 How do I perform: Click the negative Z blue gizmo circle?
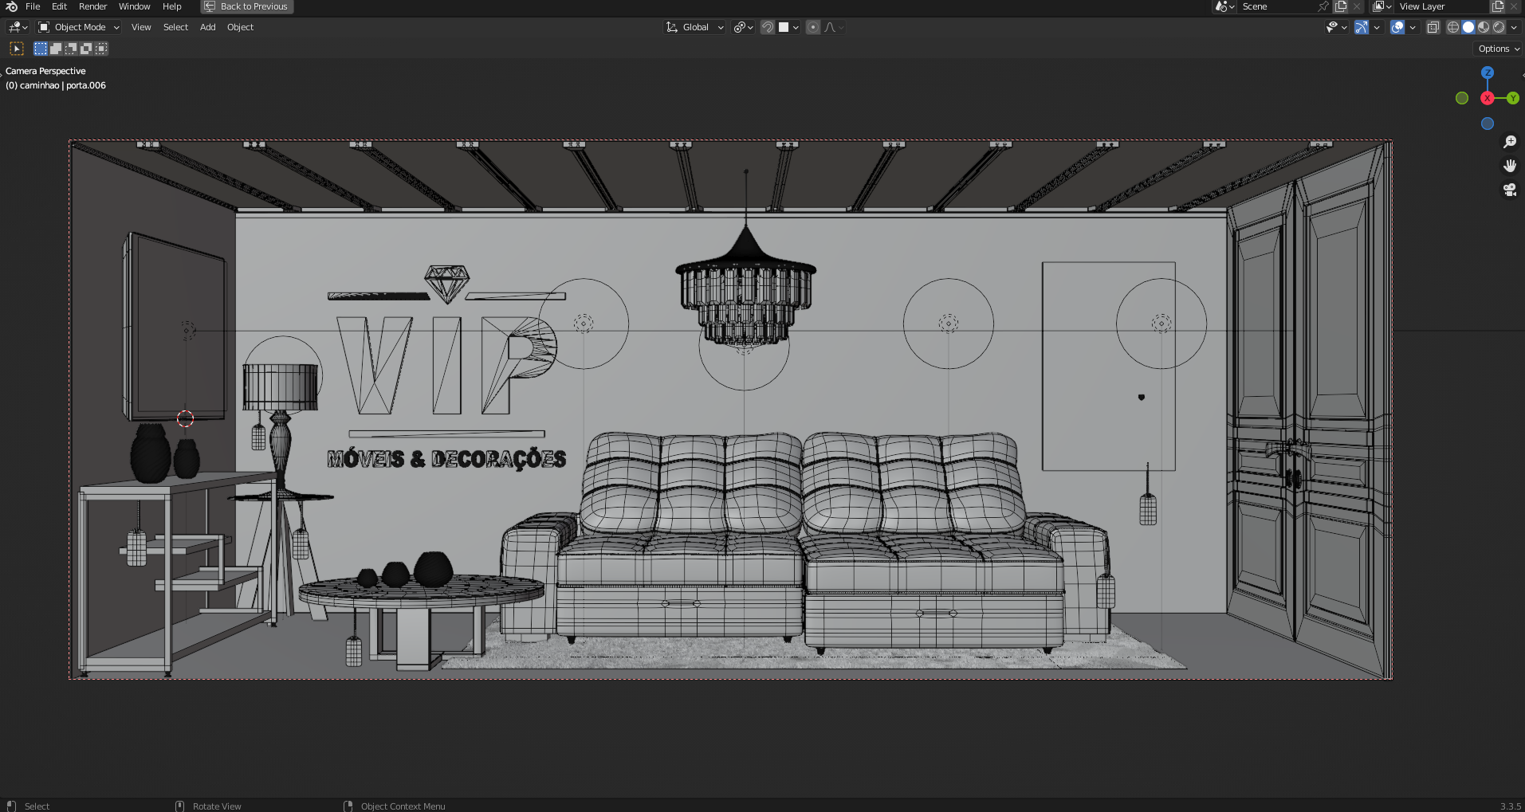1488,124
